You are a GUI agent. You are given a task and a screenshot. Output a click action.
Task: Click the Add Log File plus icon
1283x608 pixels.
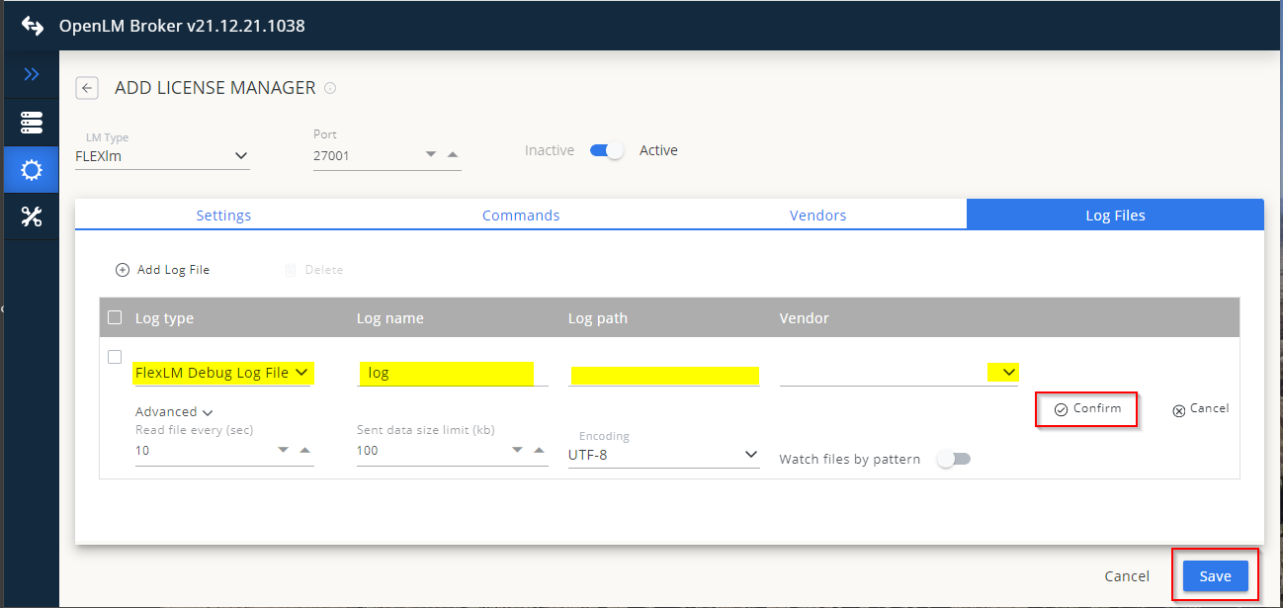click(x=123, y=270)
